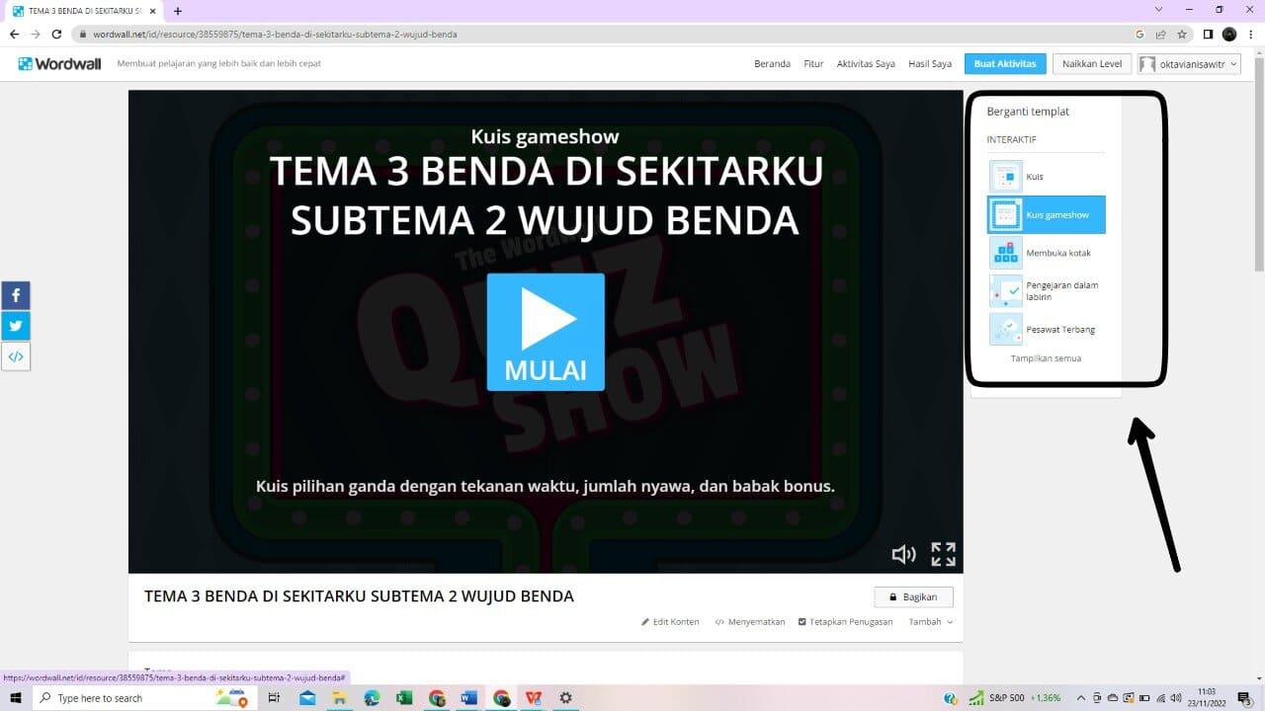Viewport: 1265px width, 711px height.
Task: Toggle fullscreen mode for the game
Action: point(944,555)
